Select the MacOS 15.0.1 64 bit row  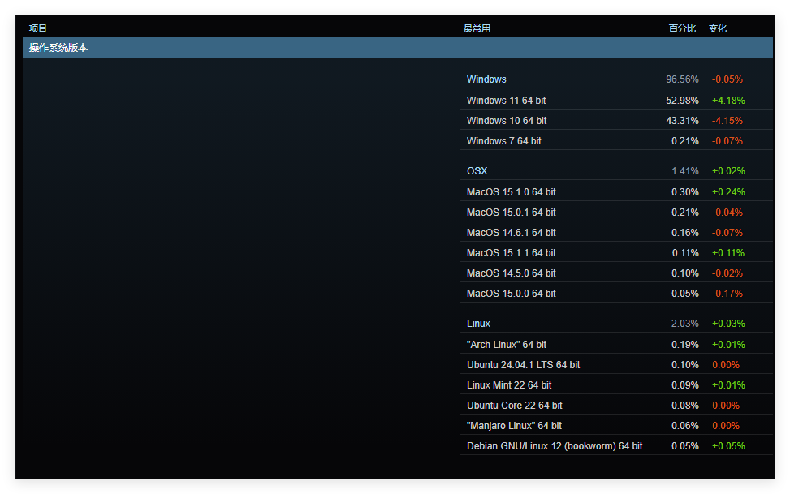[616, 213]
